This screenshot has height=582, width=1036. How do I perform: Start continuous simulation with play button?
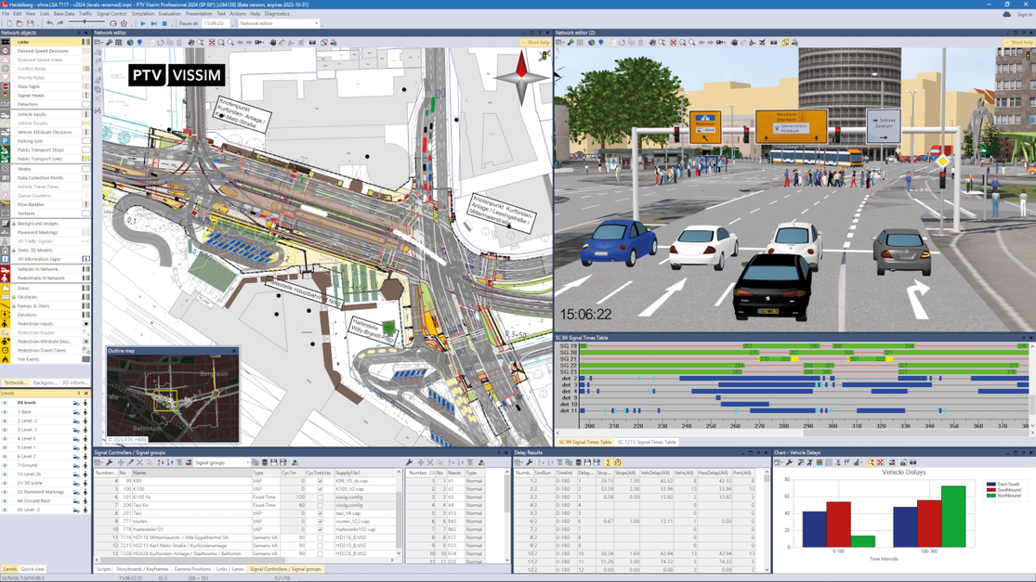tap(142, 23)
